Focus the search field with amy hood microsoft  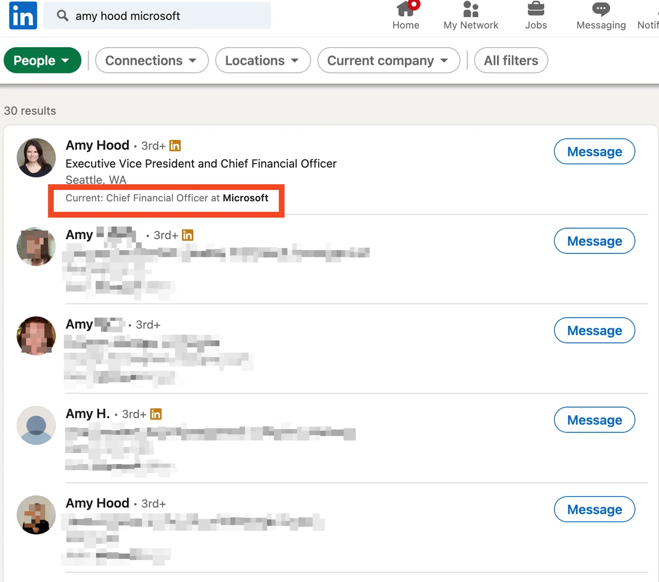pyautogui.click(x=157, y=16)
